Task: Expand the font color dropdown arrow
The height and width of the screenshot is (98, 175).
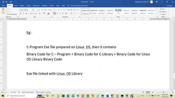Action: (x=51, y=13)
